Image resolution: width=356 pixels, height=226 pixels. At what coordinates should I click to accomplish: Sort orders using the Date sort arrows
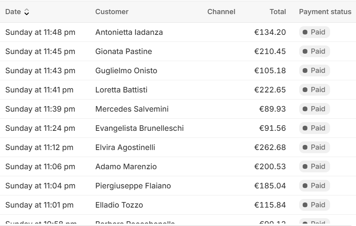(x=27, y=12)
